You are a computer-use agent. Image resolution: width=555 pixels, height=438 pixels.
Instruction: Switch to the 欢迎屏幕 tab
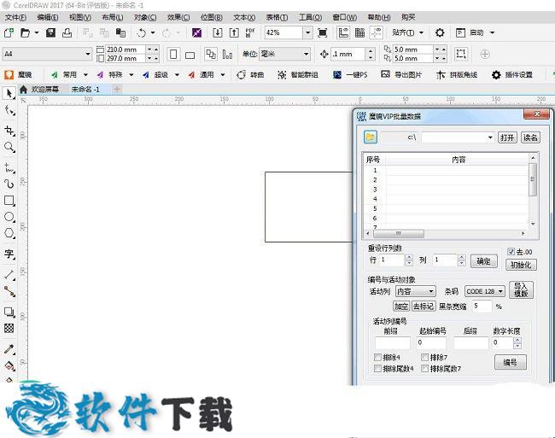pyautogui.click(x=45, y=89)
